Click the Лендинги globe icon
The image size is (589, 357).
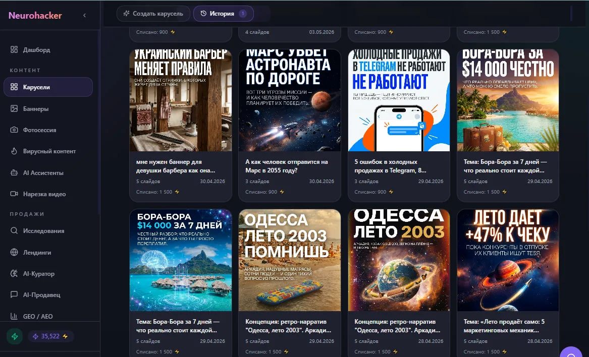coord(14,252)
